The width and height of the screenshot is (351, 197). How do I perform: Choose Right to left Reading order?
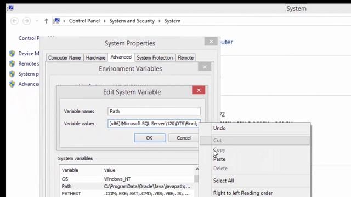pos(254,193)
